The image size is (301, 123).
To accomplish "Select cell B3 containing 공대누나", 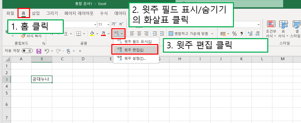I will tap(42, 80).
